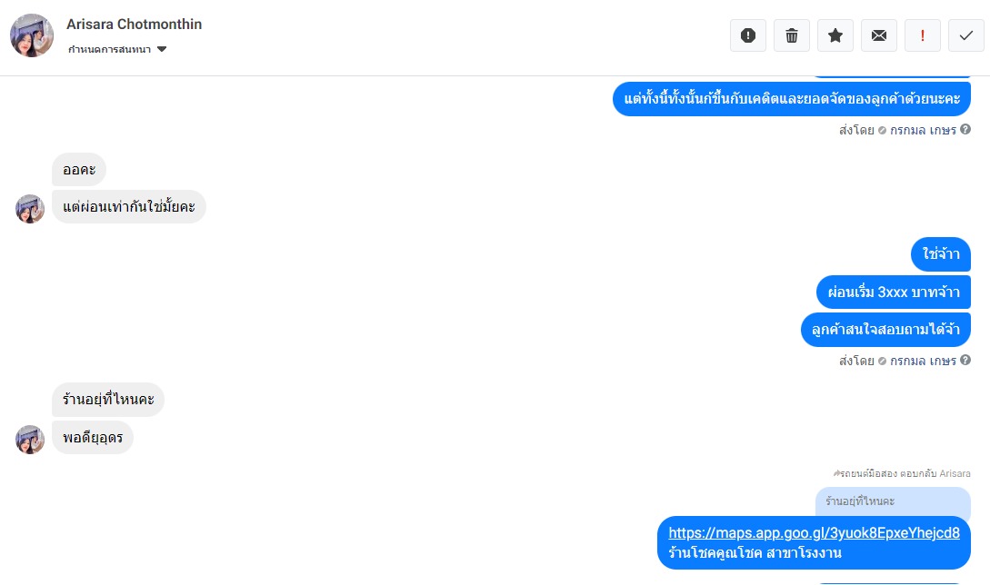Open the Google Maps shop location link
Viewport: 990px width, 585px height.
tap(814, 533)
